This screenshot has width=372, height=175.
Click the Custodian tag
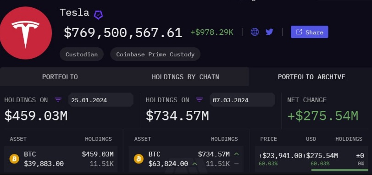pos(82,54)
